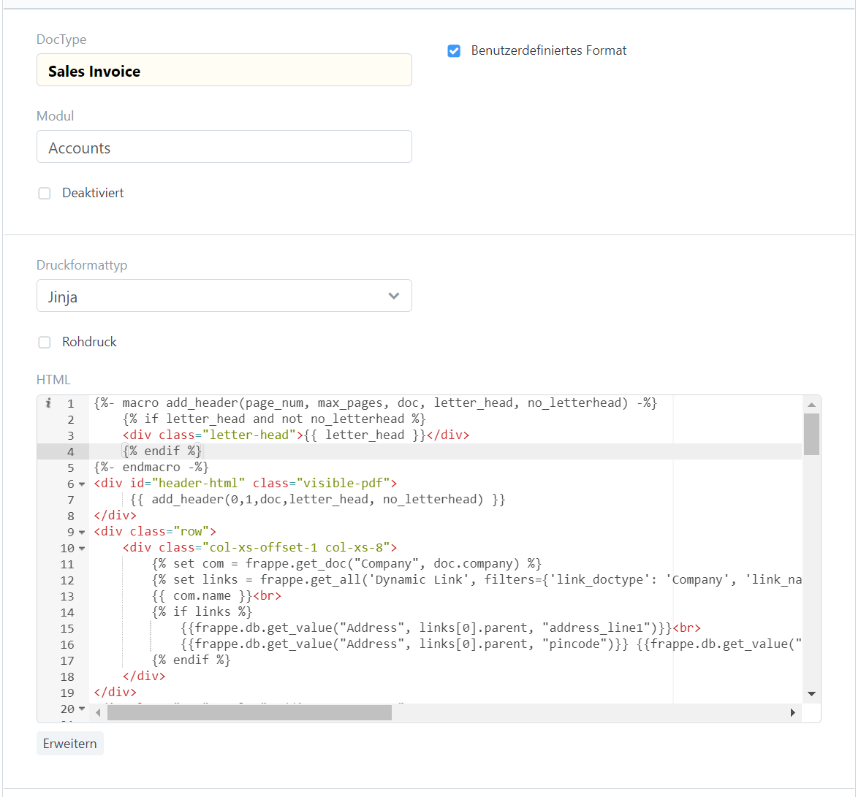This screenshot has height=797, width=861.
Task: Collapse the code fold at line 20
Action: (82, 709)
